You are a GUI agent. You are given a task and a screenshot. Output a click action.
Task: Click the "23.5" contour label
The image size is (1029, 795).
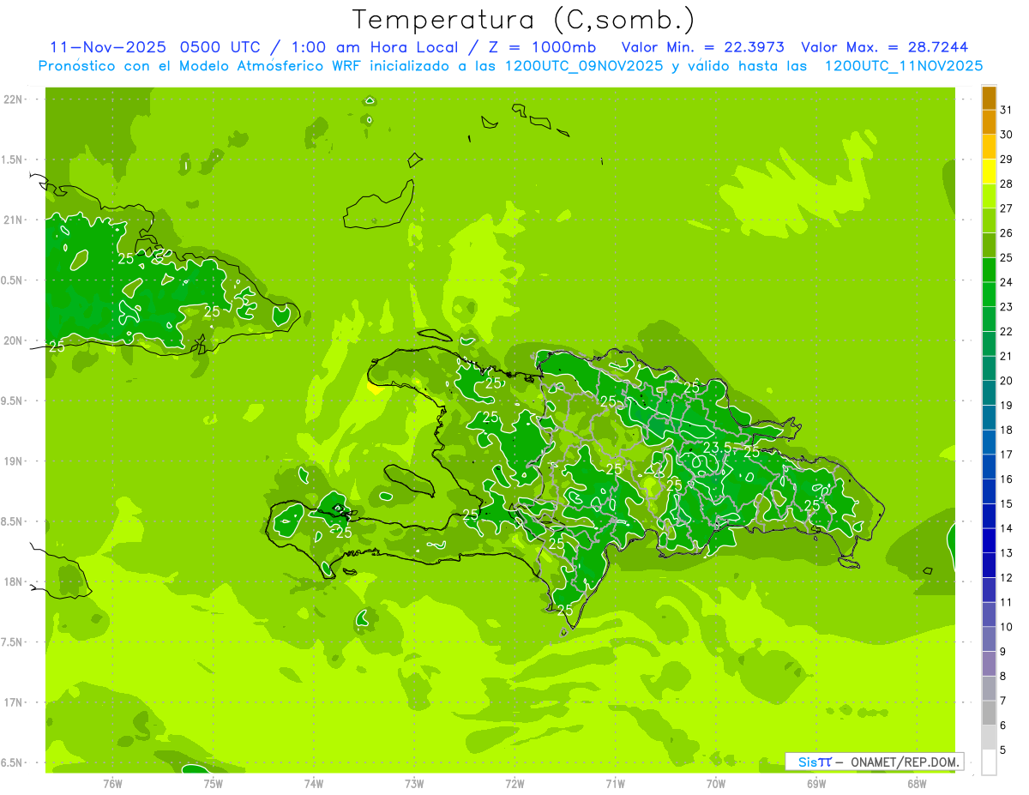point(717,448)
